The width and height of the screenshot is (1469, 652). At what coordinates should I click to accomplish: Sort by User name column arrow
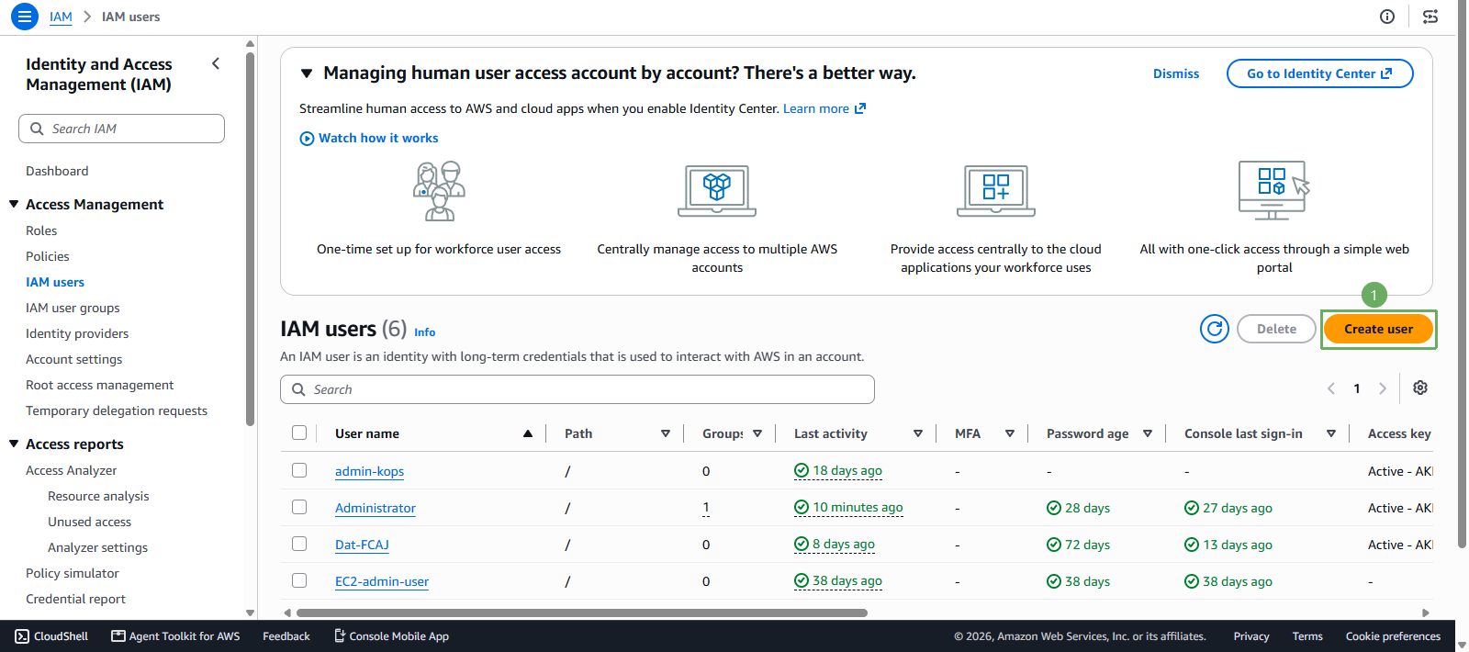click(528, 433)
